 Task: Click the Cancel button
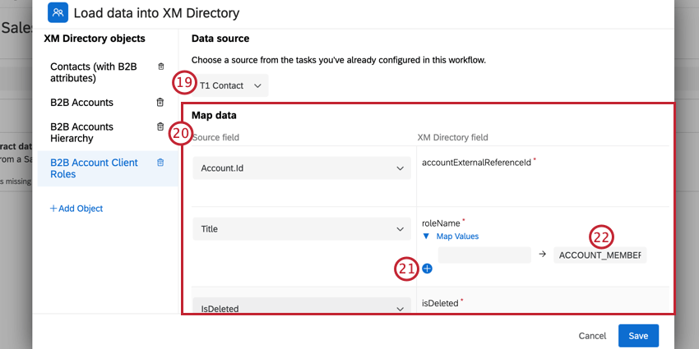(x=592, y=336)
